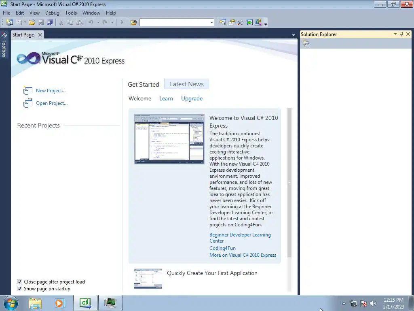414x311 pixels.
Task: Switch to the Get Started tab
Action: coord(144,84)
